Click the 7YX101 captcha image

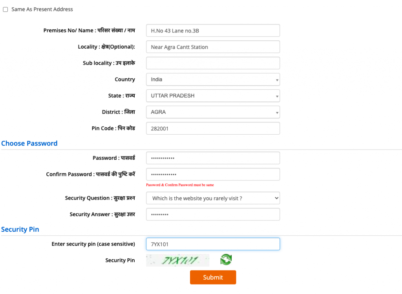pyautogui.click(x=177, y=260)
